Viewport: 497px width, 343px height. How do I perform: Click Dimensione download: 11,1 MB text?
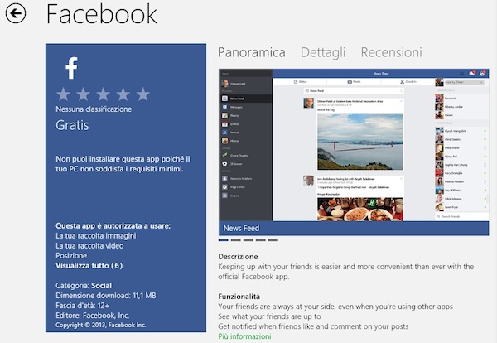pyautogui.click(x=106, y=296)
